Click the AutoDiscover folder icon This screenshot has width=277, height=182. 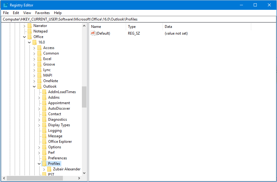click(44, 108)
